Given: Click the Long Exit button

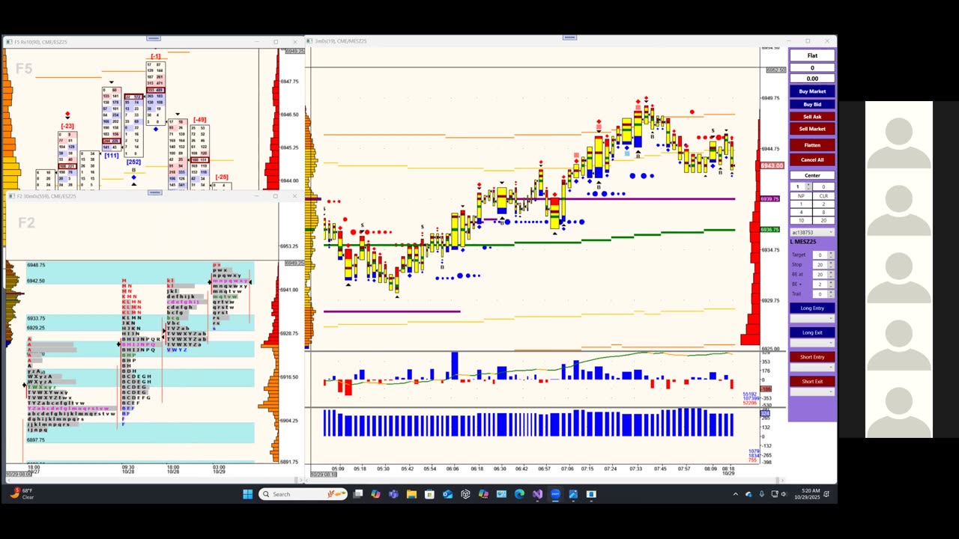Looking at the screenshot, I should point(812,332).
